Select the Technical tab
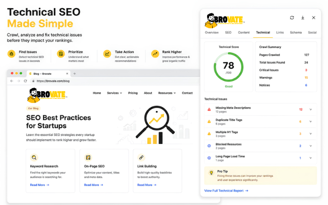 (x=263, y=32)
